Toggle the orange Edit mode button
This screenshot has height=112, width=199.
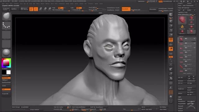[x=31, y=9]
